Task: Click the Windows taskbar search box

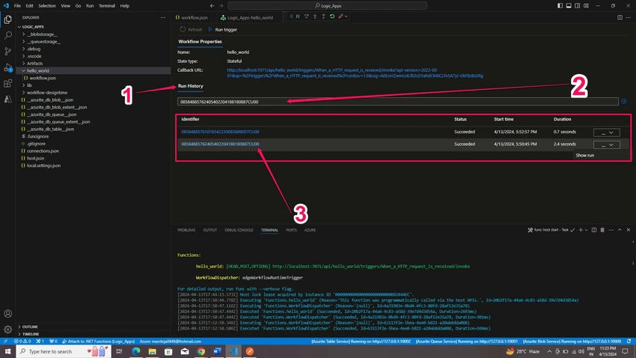Action: click(x=64, y=351)
